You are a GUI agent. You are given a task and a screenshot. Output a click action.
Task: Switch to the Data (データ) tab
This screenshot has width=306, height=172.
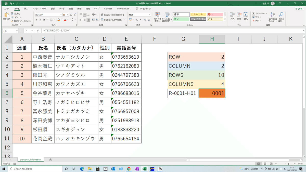[62, 9]
